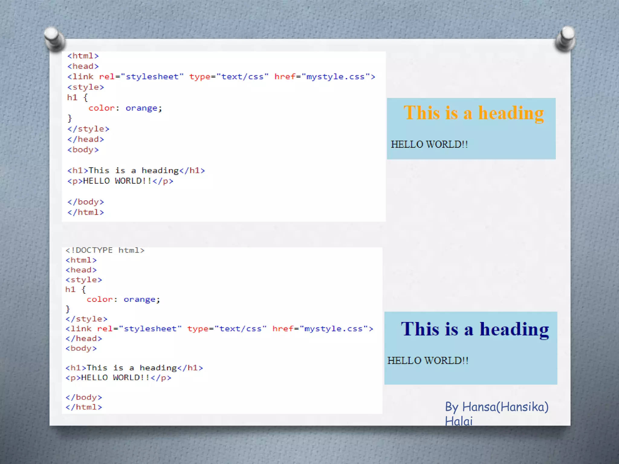
Task: Click the <body> tag in the bottom code block
Action: 81,348
